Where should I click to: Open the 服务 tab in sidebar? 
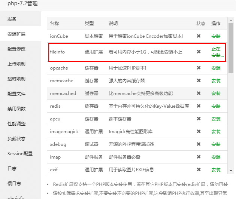(x=12, y=19)
